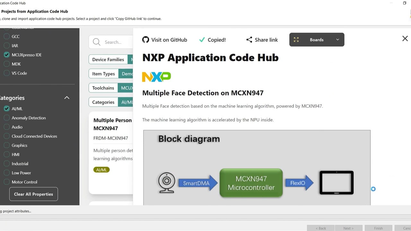The height and width of the screenshot is (231, 411).
Task: Open Visit on GitHub link
Action: [x=169, y=40]
